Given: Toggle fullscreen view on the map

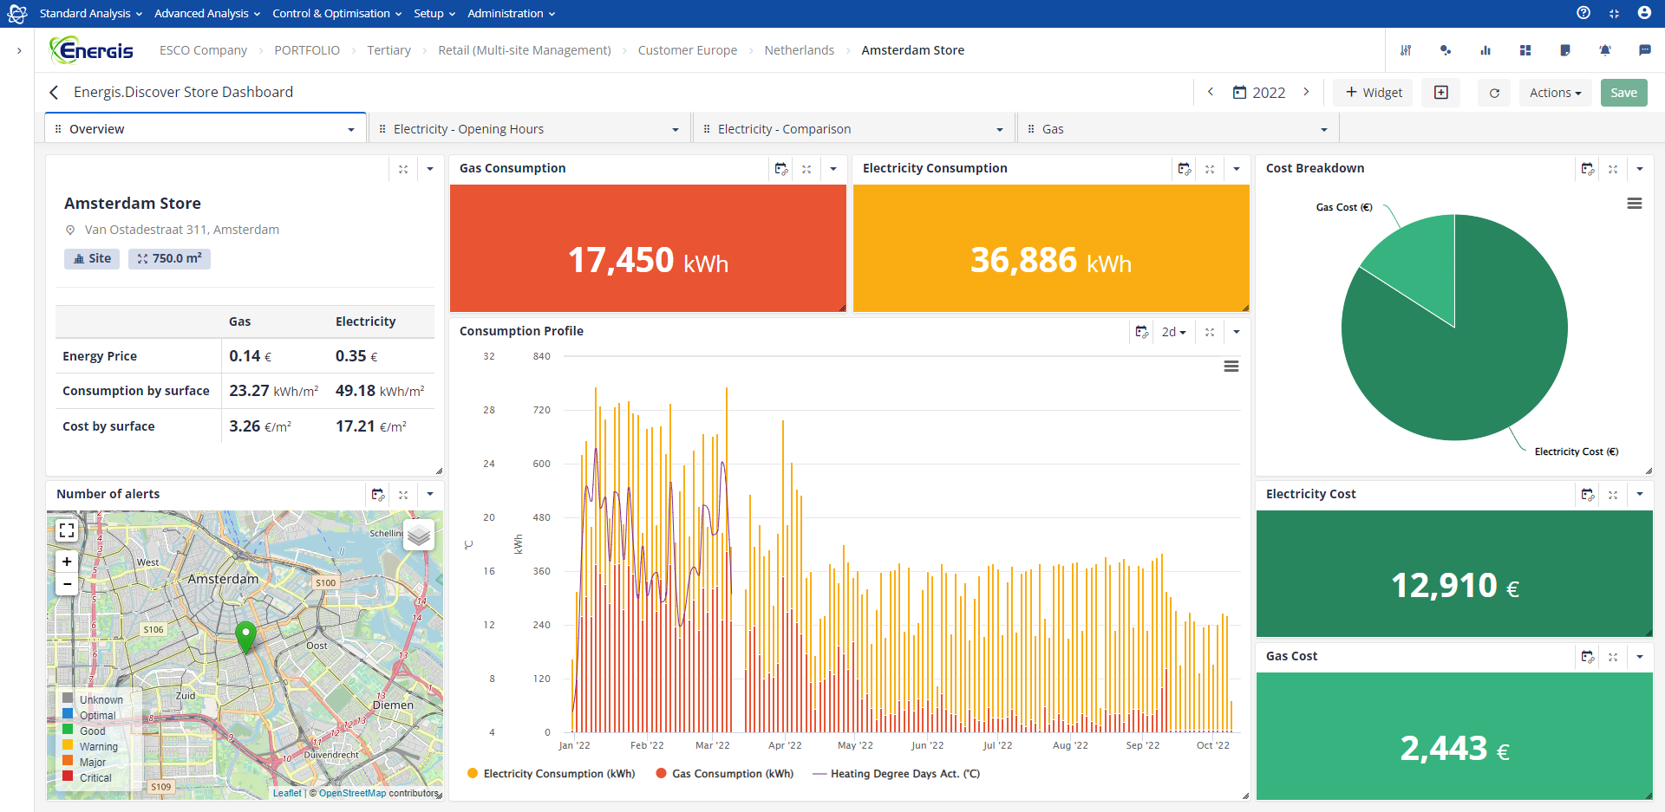Looking at the screenshot, I should coord(67,530).
